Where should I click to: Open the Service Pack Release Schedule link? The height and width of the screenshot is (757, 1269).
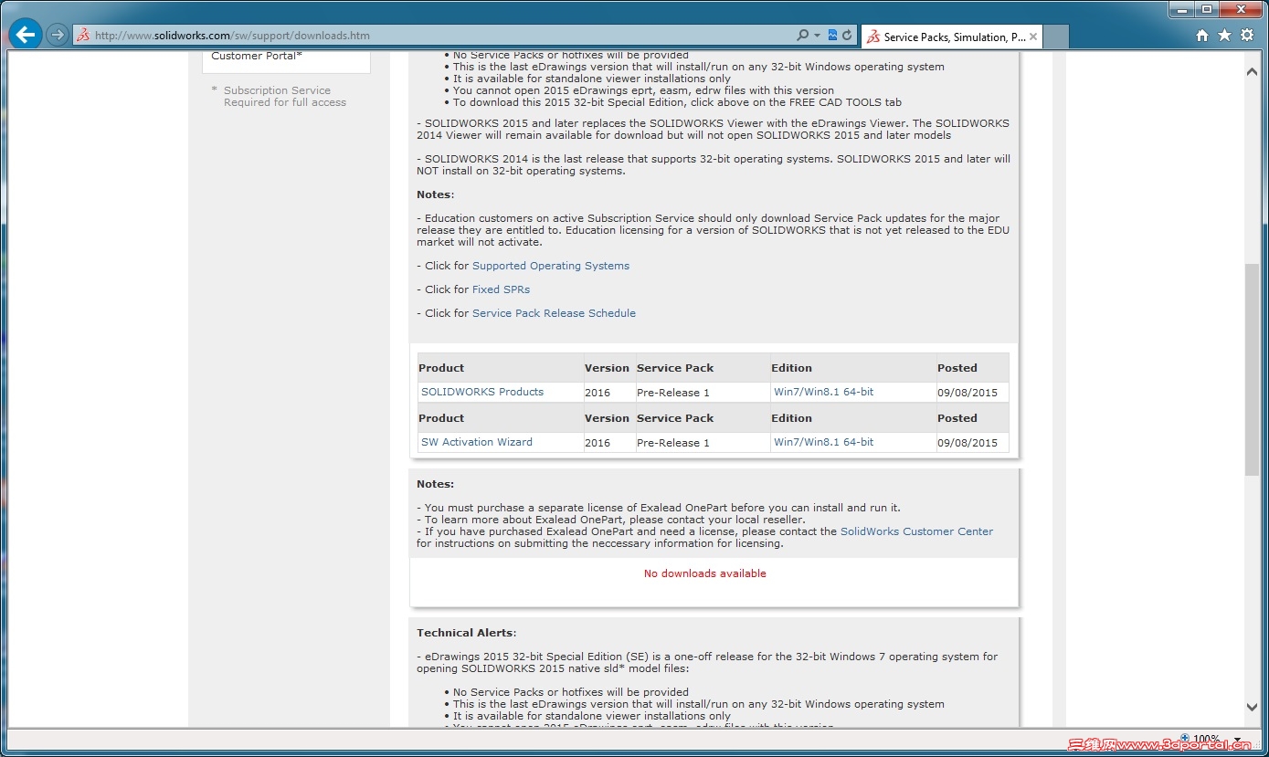(x=554, y=313)
